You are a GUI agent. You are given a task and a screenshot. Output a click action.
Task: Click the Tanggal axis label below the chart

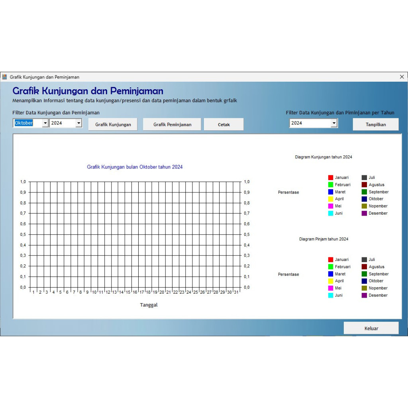[x=149, y=305]
